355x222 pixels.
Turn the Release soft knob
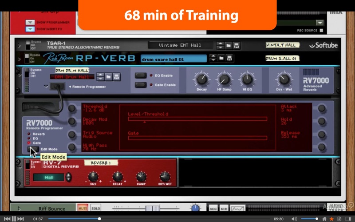pos(321,135)
